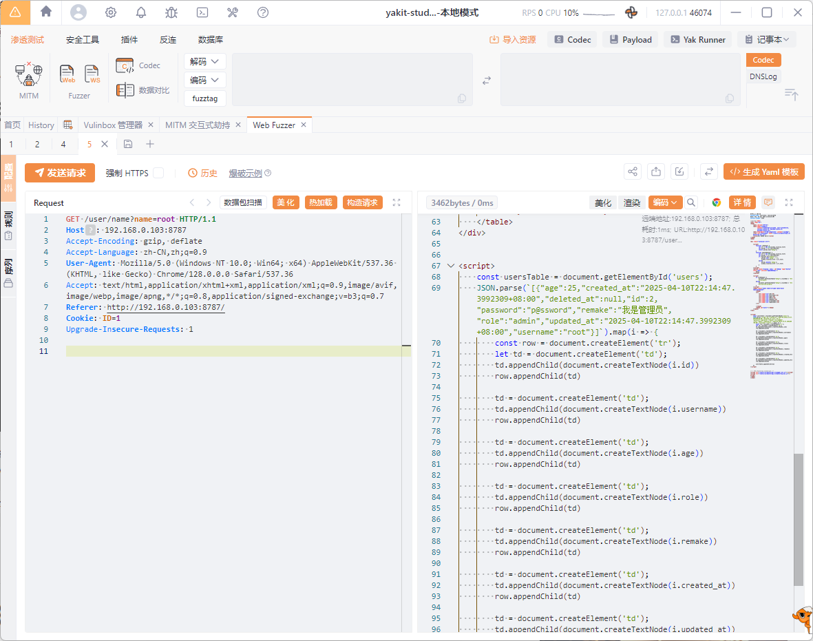Collapse the script tag at line 67
Image resolution: width=813 pixels, height=641 pixels.
[x=451, y=266]
